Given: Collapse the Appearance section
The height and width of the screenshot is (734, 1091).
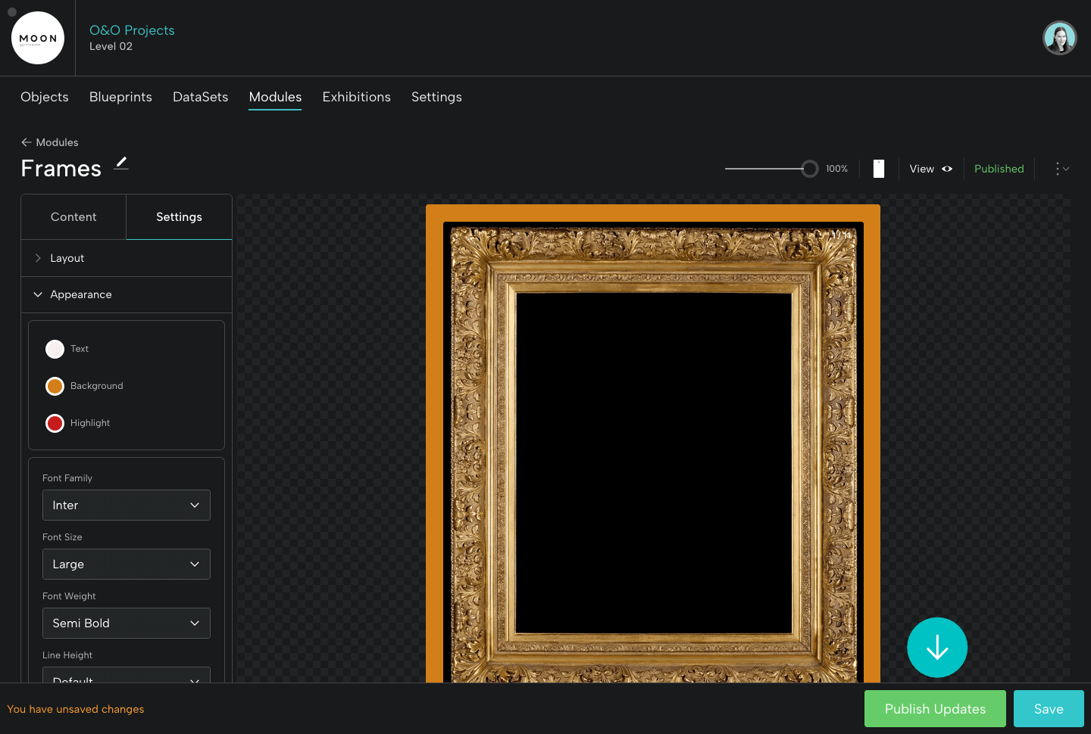Looking at the screenshot, I should pos(80,294).
